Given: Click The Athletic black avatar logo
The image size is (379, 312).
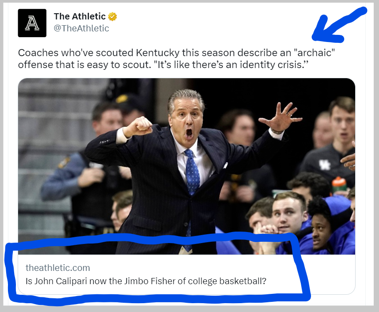Looking at the screenshot, I should [32, 23].
